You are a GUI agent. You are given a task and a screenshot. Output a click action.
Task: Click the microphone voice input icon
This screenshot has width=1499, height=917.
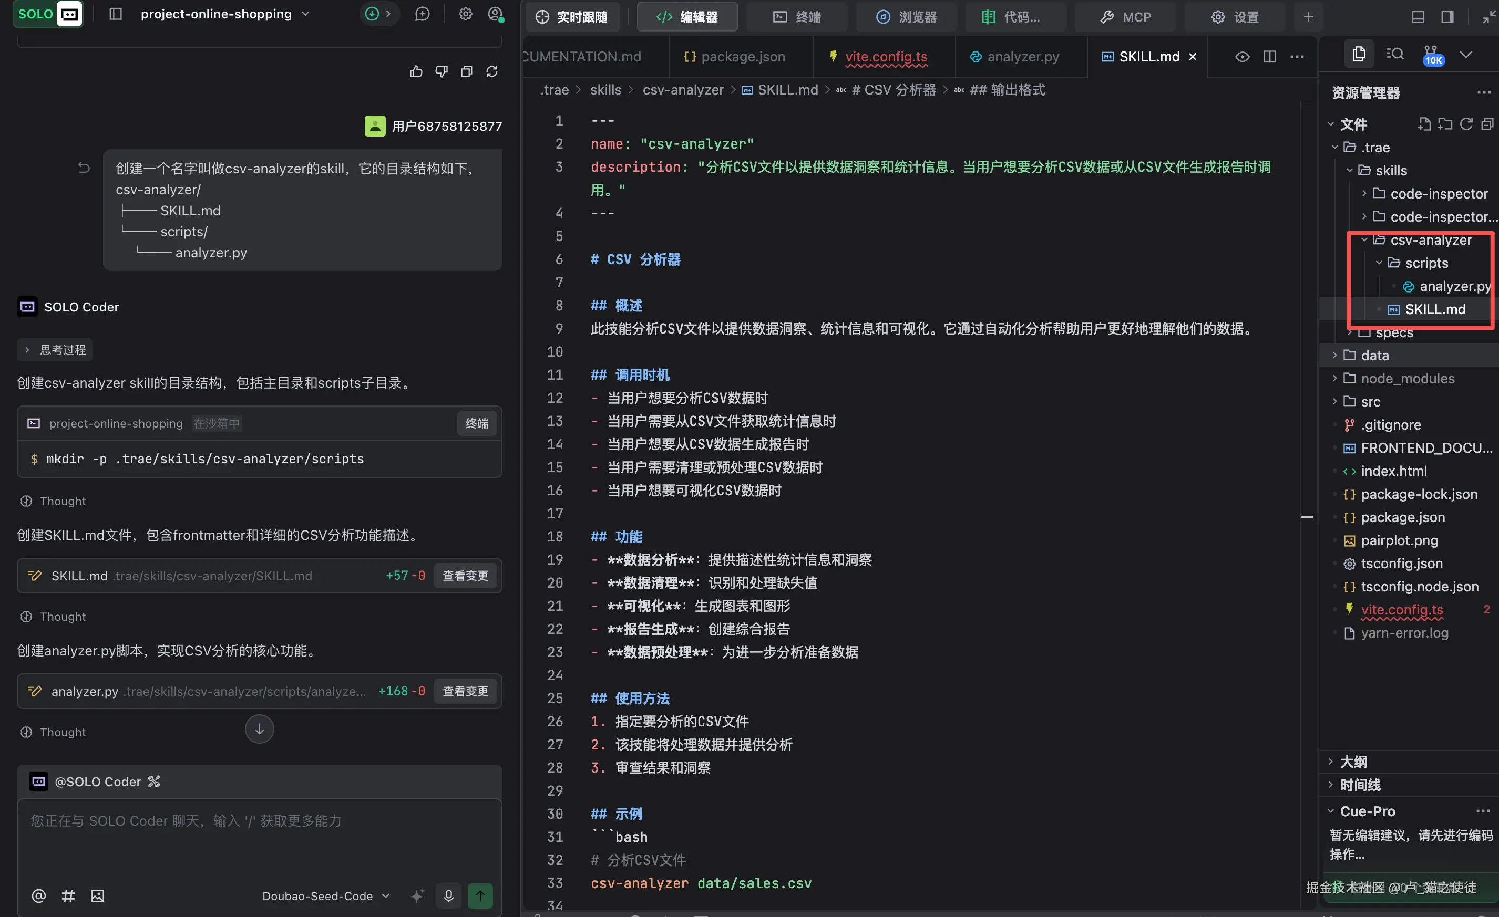tap(448, 895)
